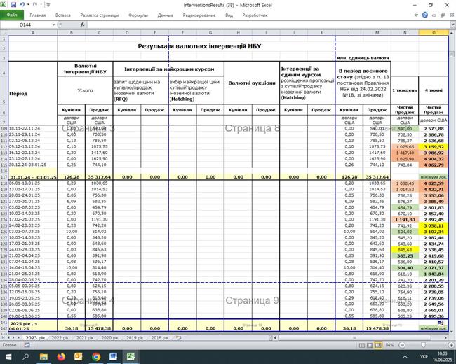Save the workbook using Quick Access
Image resolution: width=456 pixels, height=364 pixels.
[13, 5]
